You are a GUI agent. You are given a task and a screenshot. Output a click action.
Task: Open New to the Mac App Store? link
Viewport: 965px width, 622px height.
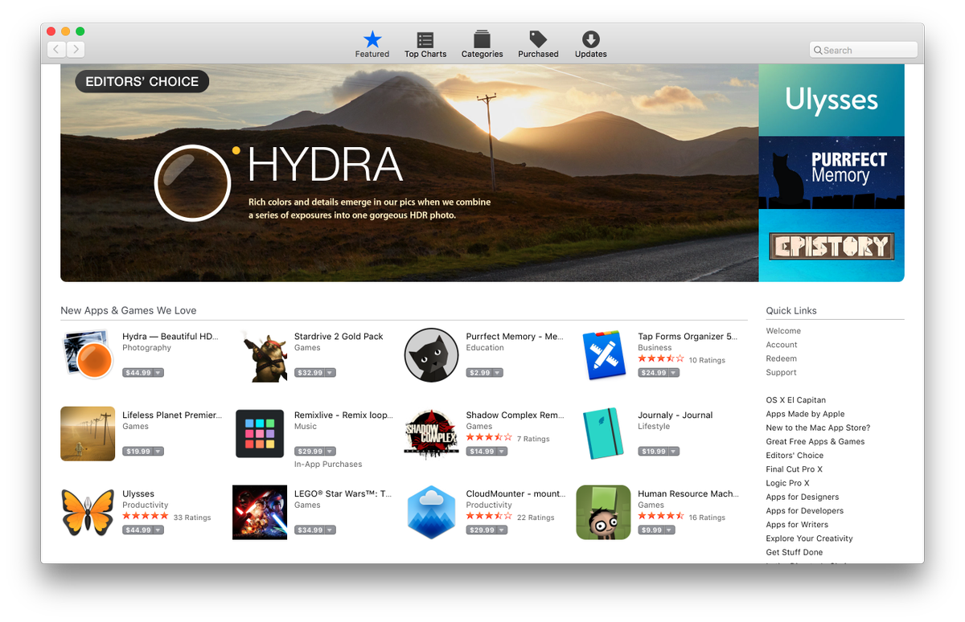click(818, 428)
